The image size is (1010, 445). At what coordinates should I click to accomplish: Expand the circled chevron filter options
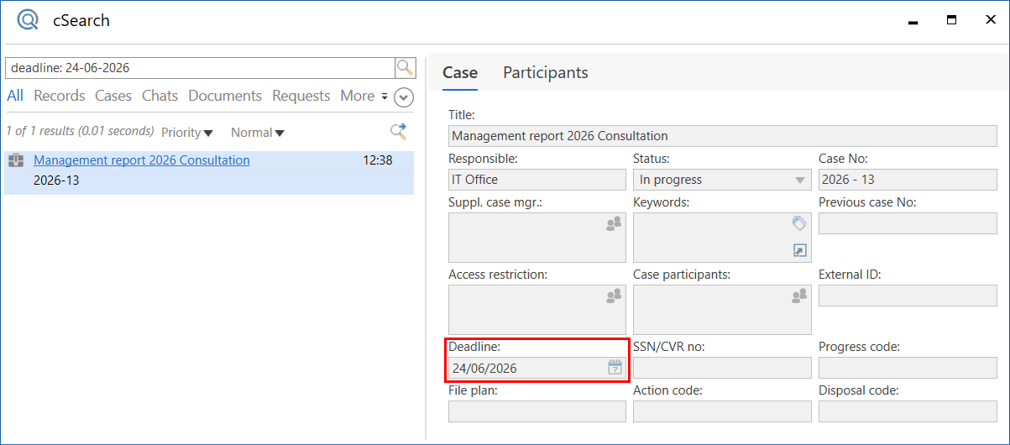404,97
